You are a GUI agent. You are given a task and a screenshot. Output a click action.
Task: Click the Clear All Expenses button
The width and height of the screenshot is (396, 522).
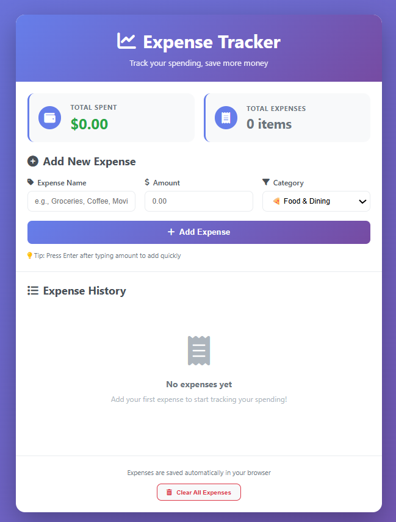[199, 492]
